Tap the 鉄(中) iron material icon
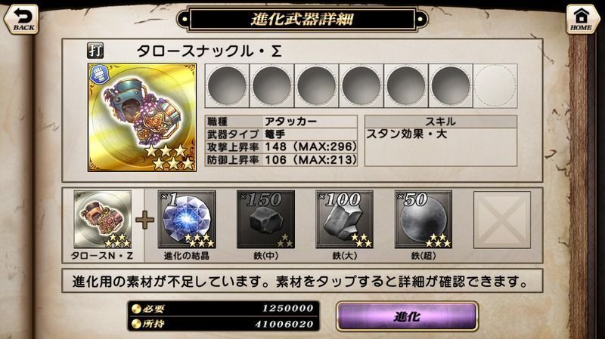Image resolution: width=605 pixels, height=339 pixels. tap(265, 219)
